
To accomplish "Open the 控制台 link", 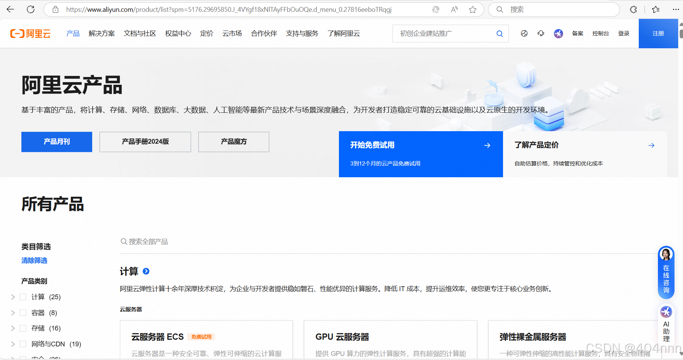I will click(600, 34).
